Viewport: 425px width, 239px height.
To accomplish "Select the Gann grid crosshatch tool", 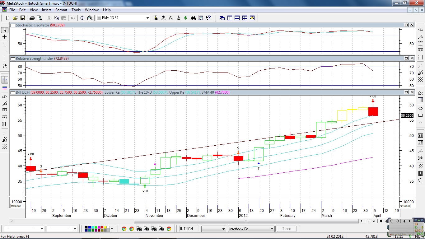I will click(x=5, y=146).
